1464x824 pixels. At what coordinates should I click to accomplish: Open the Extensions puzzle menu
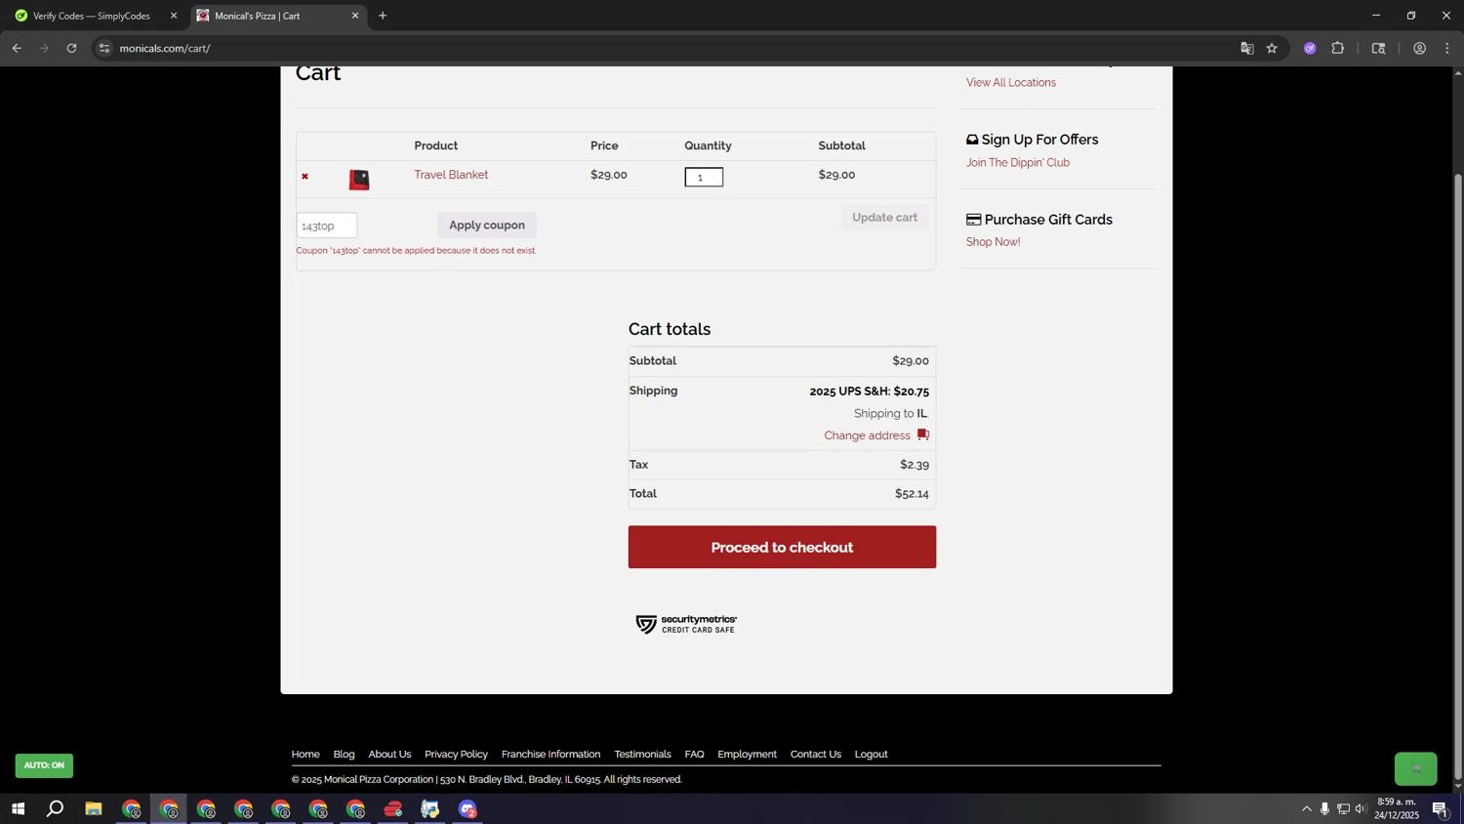[1338, 48]
